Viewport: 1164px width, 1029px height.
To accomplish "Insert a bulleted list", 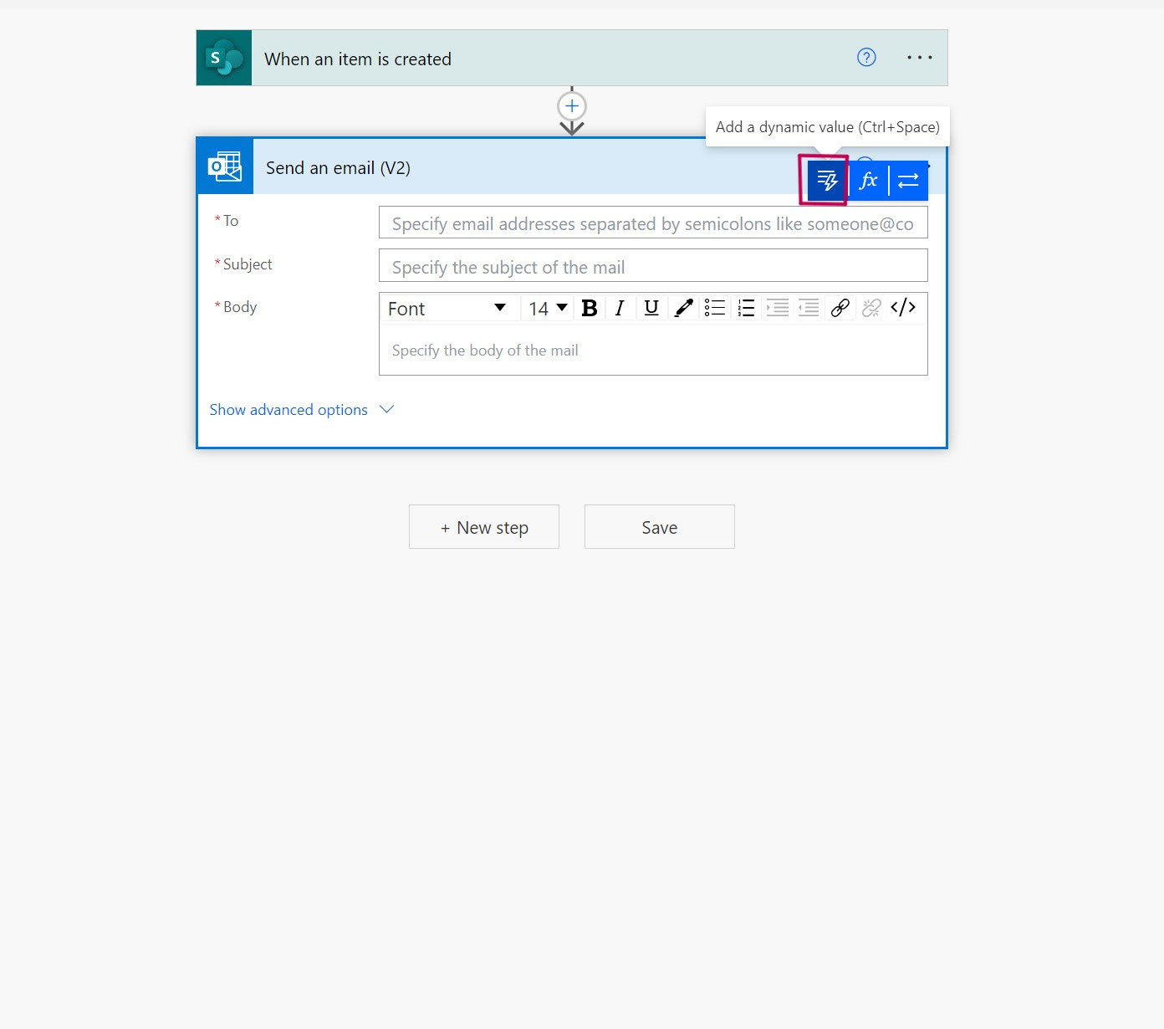I will point(715,308).
